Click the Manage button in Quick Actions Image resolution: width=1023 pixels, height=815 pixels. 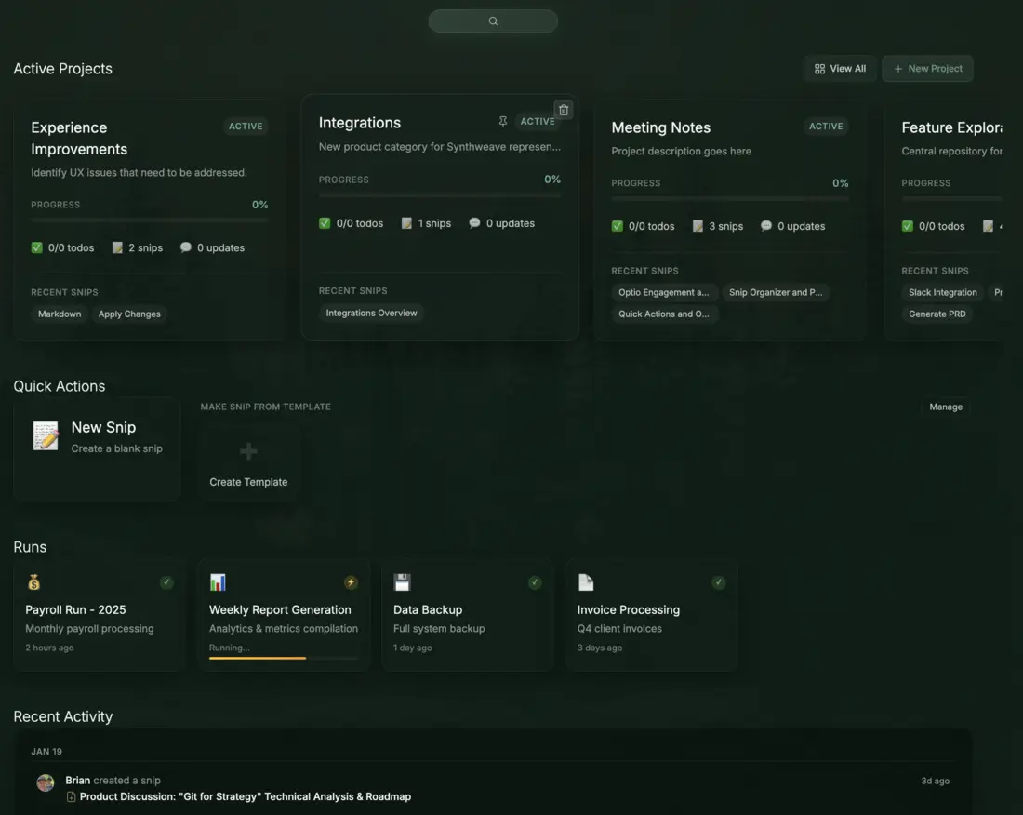945,407
